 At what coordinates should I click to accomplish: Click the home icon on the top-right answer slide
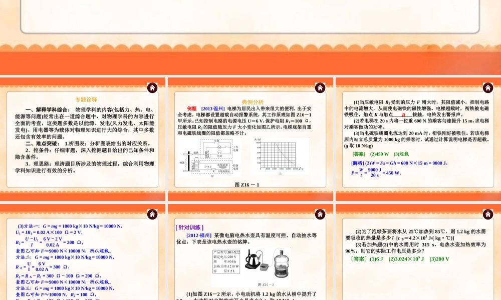tap(488, 87)
